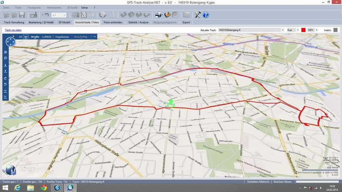Click the status bar progress bar
The width and height of the screenshot is (342, 192).
[x=317, y=181]
